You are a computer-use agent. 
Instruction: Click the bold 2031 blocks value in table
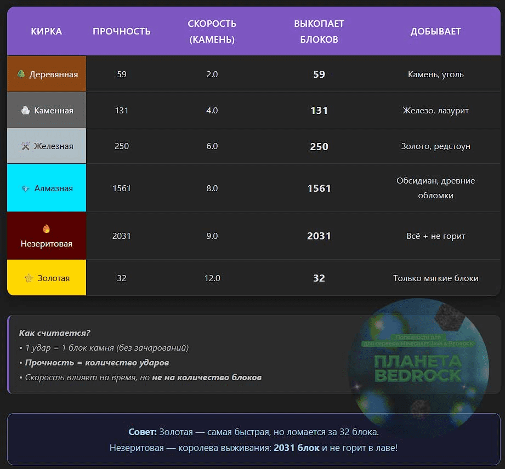pos(319,236)
